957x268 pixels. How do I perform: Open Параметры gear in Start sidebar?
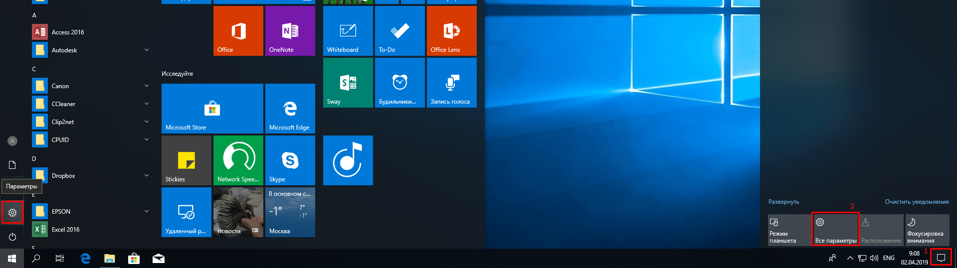point(12,213)
